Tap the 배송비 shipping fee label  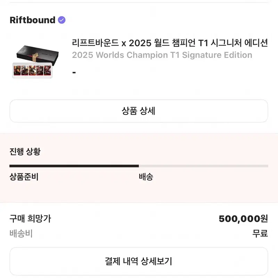point(21,233)
